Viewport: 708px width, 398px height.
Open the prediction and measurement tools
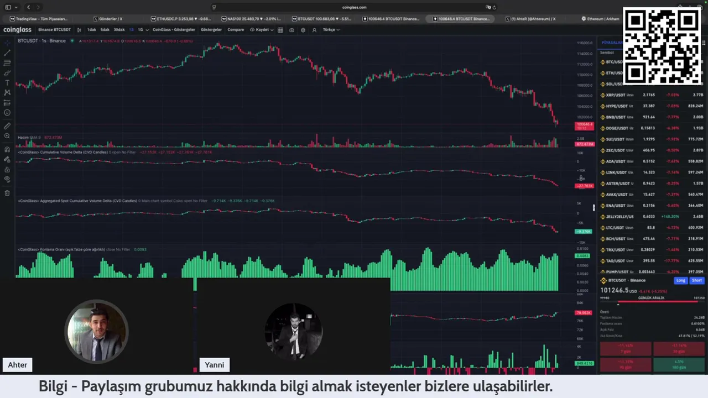(7, 103)
